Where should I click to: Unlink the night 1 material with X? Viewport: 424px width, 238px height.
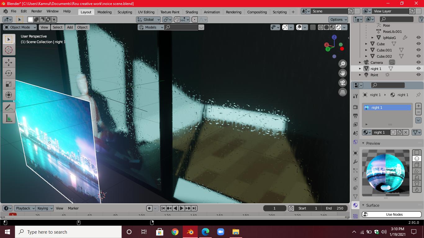406,132
